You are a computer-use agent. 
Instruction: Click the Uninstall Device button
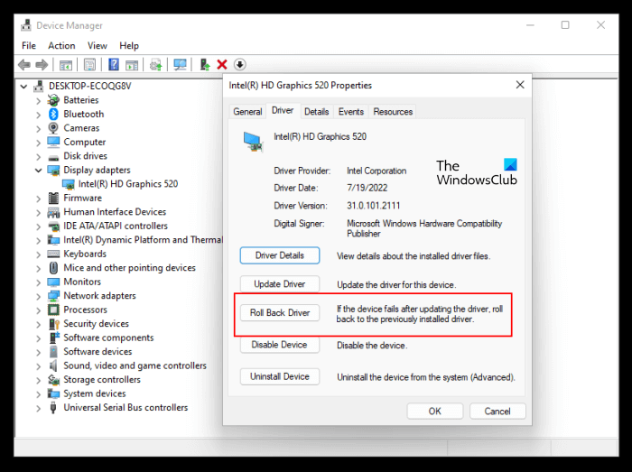[280, 376]
